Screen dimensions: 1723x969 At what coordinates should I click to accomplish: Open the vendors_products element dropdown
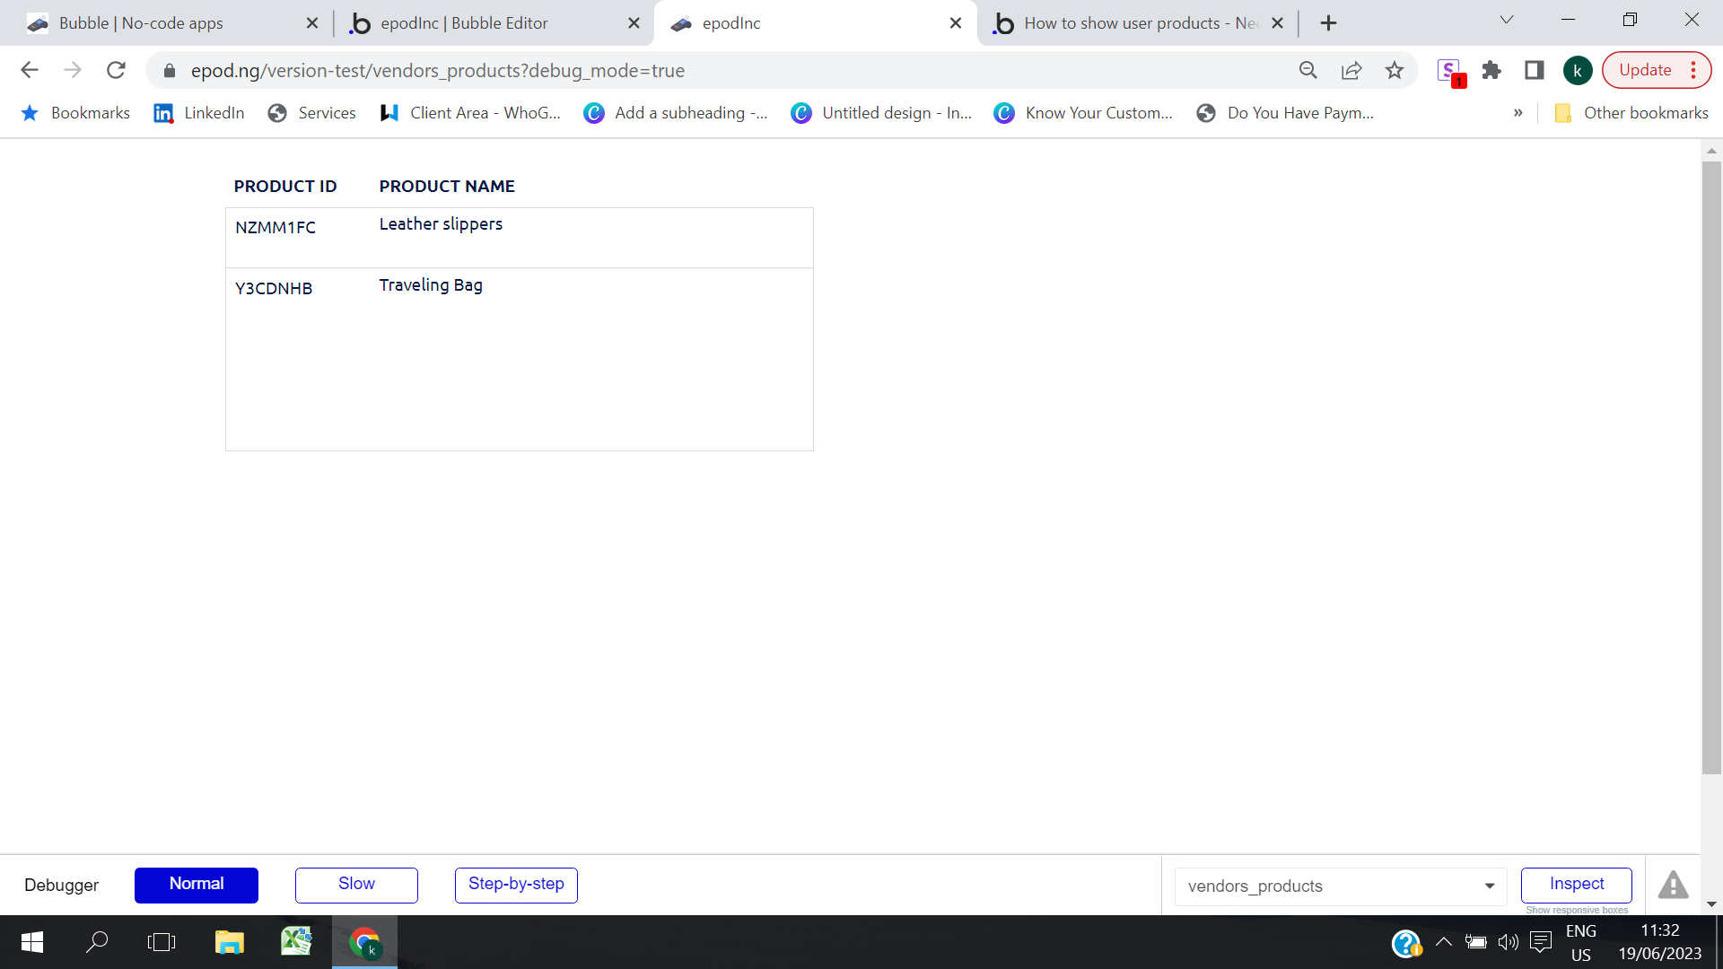[x=1341, y=886]
